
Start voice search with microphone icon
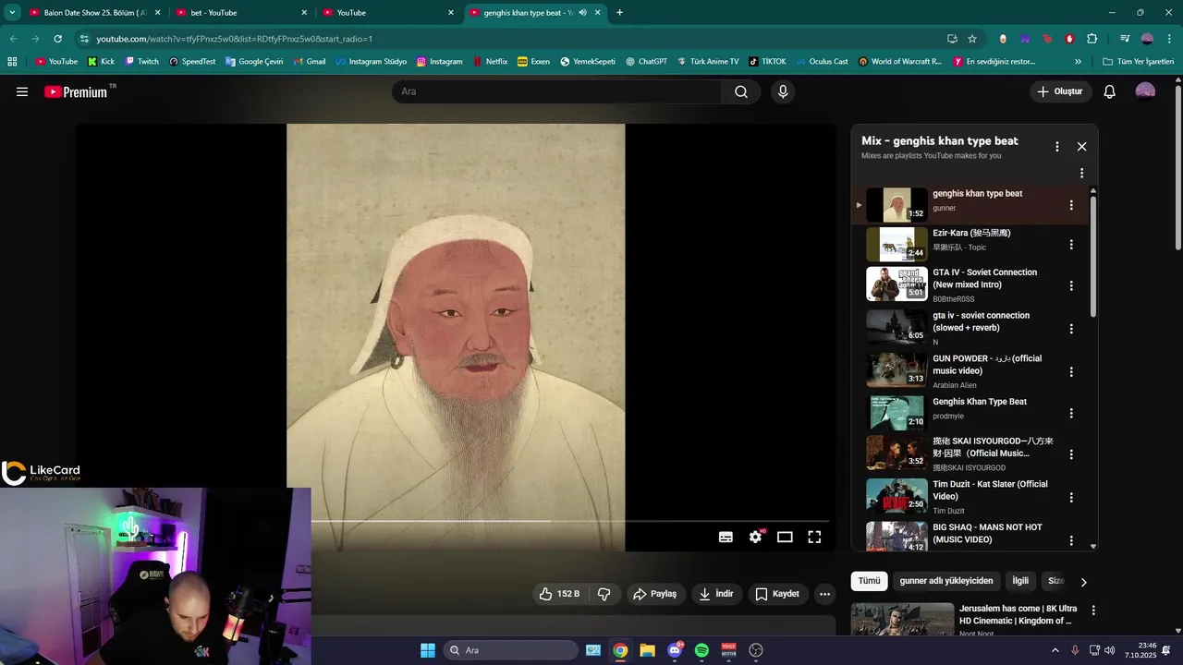point(783,91)
